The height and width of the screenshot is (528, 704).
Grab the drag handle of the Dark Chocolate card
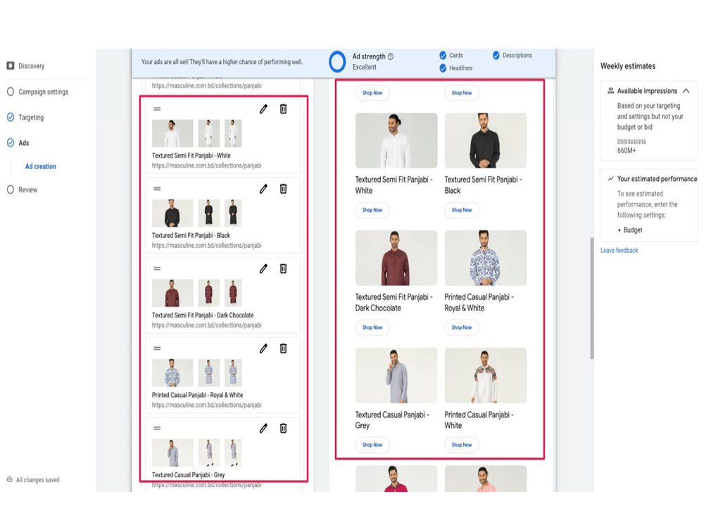pyautogui.click(x=157, y=268)
